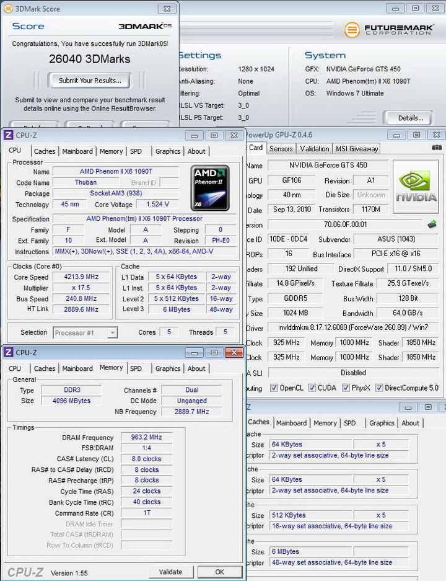Open the Processor #1 selection dropdown
The width and height of the screenshot is (446, 581).
point(113,333)
